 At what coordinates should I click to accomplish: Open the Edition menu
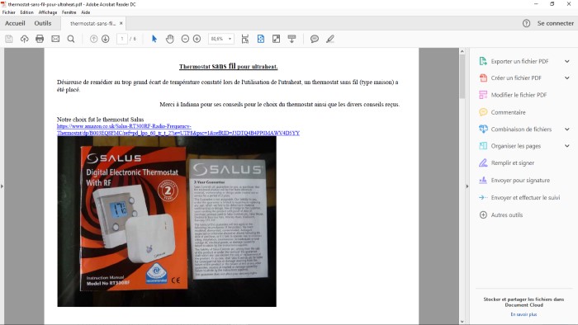pos(27,12)
